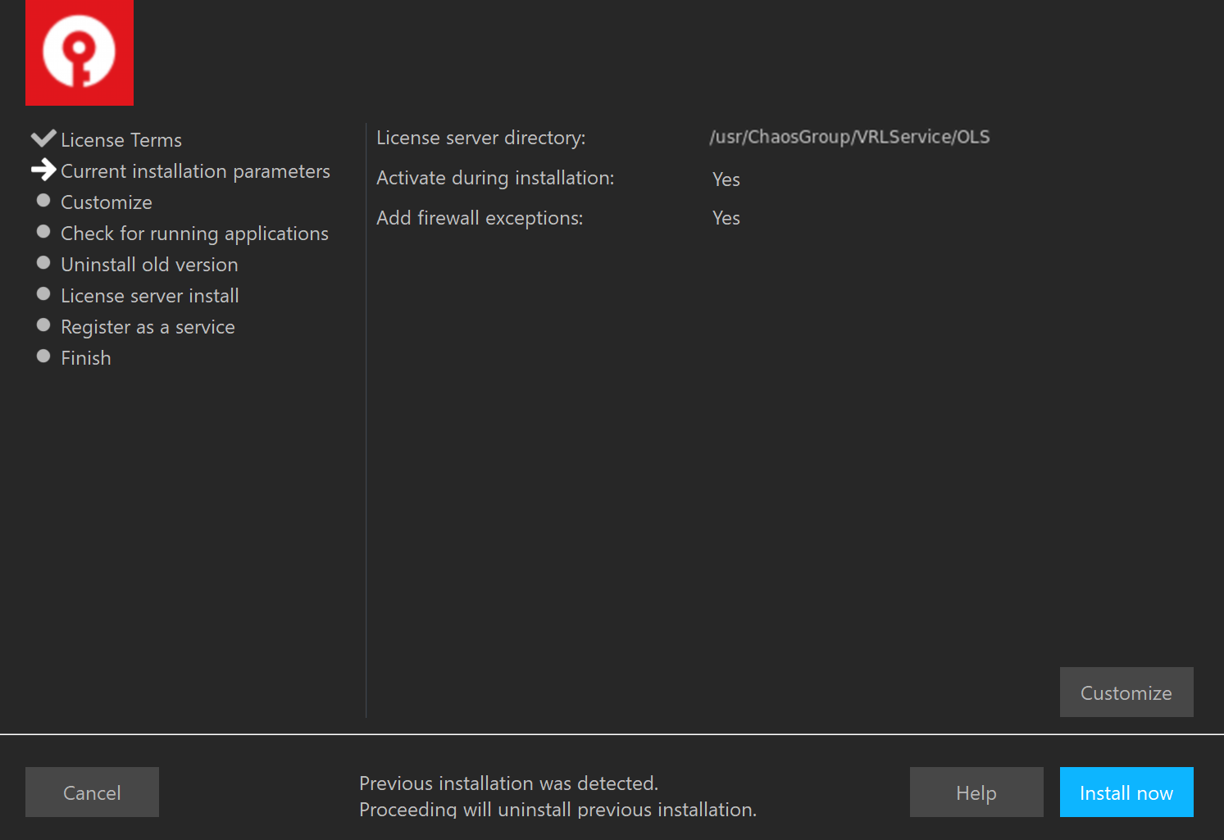Cancel the installation

tap(92, 792)
